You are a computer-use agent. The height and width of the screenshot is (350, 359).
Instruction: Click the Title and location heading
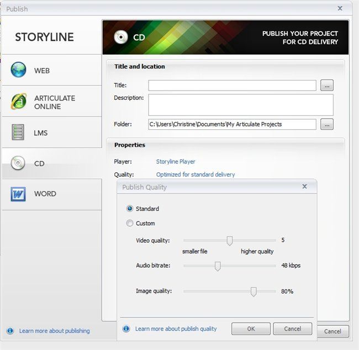coord(140,66)
